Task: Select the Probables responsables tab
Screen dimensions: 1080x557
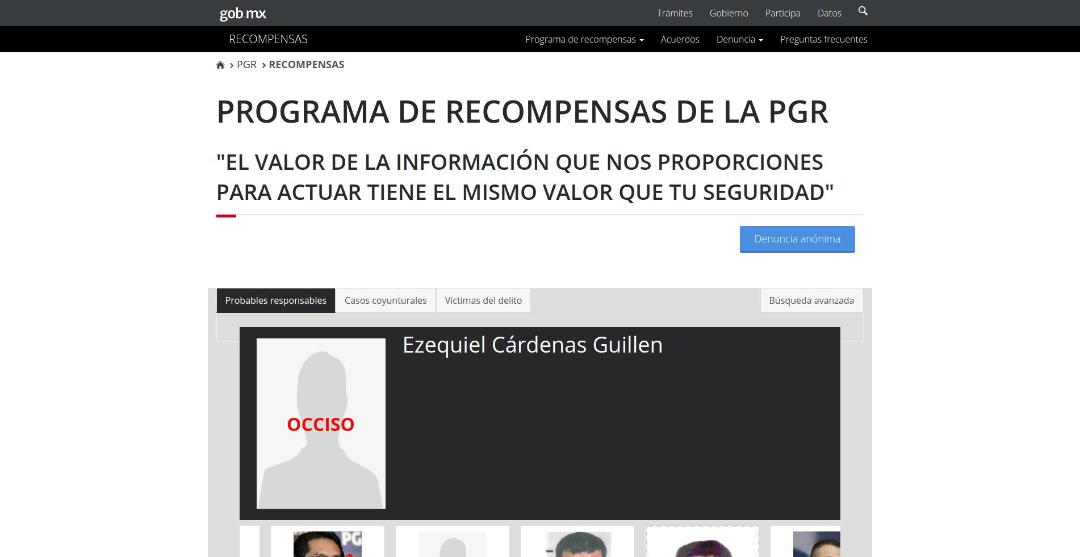Action: click(x=275, y=300)
